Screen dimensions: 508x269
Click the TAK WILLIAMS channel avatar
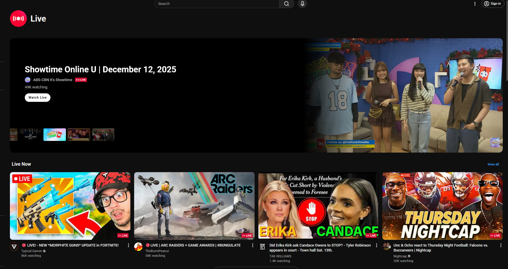tap(262, 247)
